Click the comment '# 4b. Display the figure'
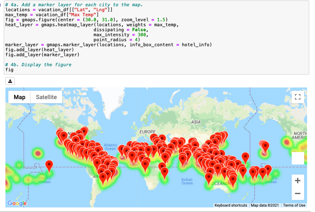Viewport: 315px width, 212px height. [38, 65]
